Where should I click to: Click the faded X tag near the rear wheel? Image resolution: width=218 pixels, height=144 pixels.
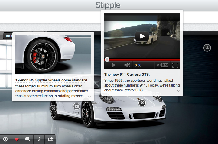coord(53,109)
